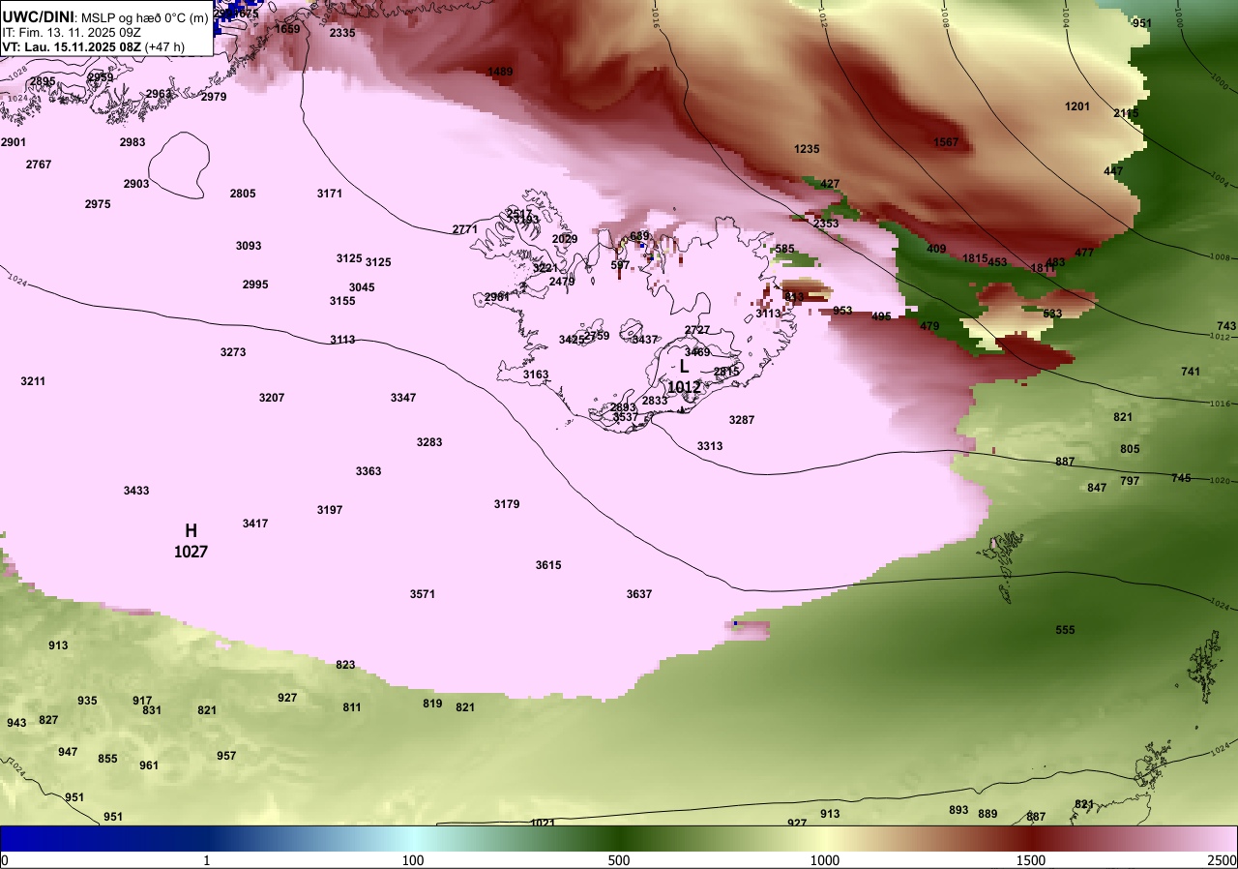This screenshot has height=869, width=1238.
Task: Click the 847 height value
Action: [x=1097, y=488]
